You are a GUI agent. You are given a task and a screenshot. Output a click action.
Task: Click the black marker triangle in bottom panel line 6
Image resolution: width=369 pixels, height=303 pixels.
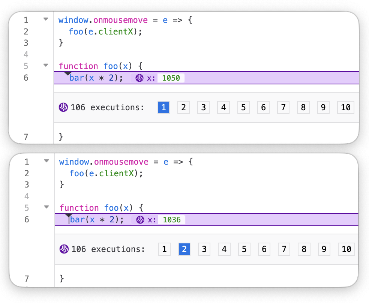pos(68,216)
